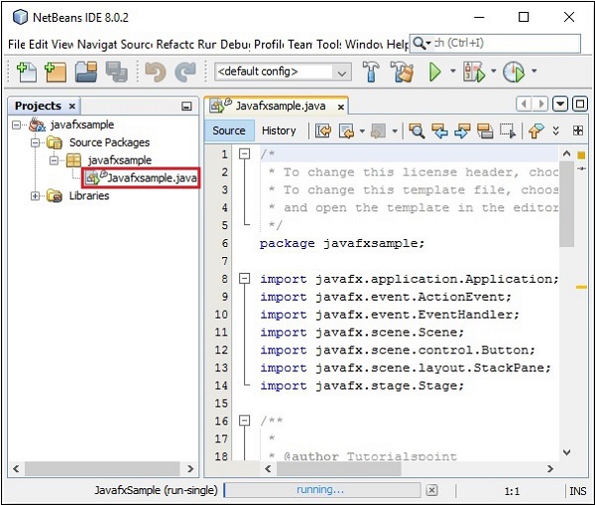The width and height of the screenshot is (595, 505).
Task: Click the New File toolbar icon
Action: point(26,71)
